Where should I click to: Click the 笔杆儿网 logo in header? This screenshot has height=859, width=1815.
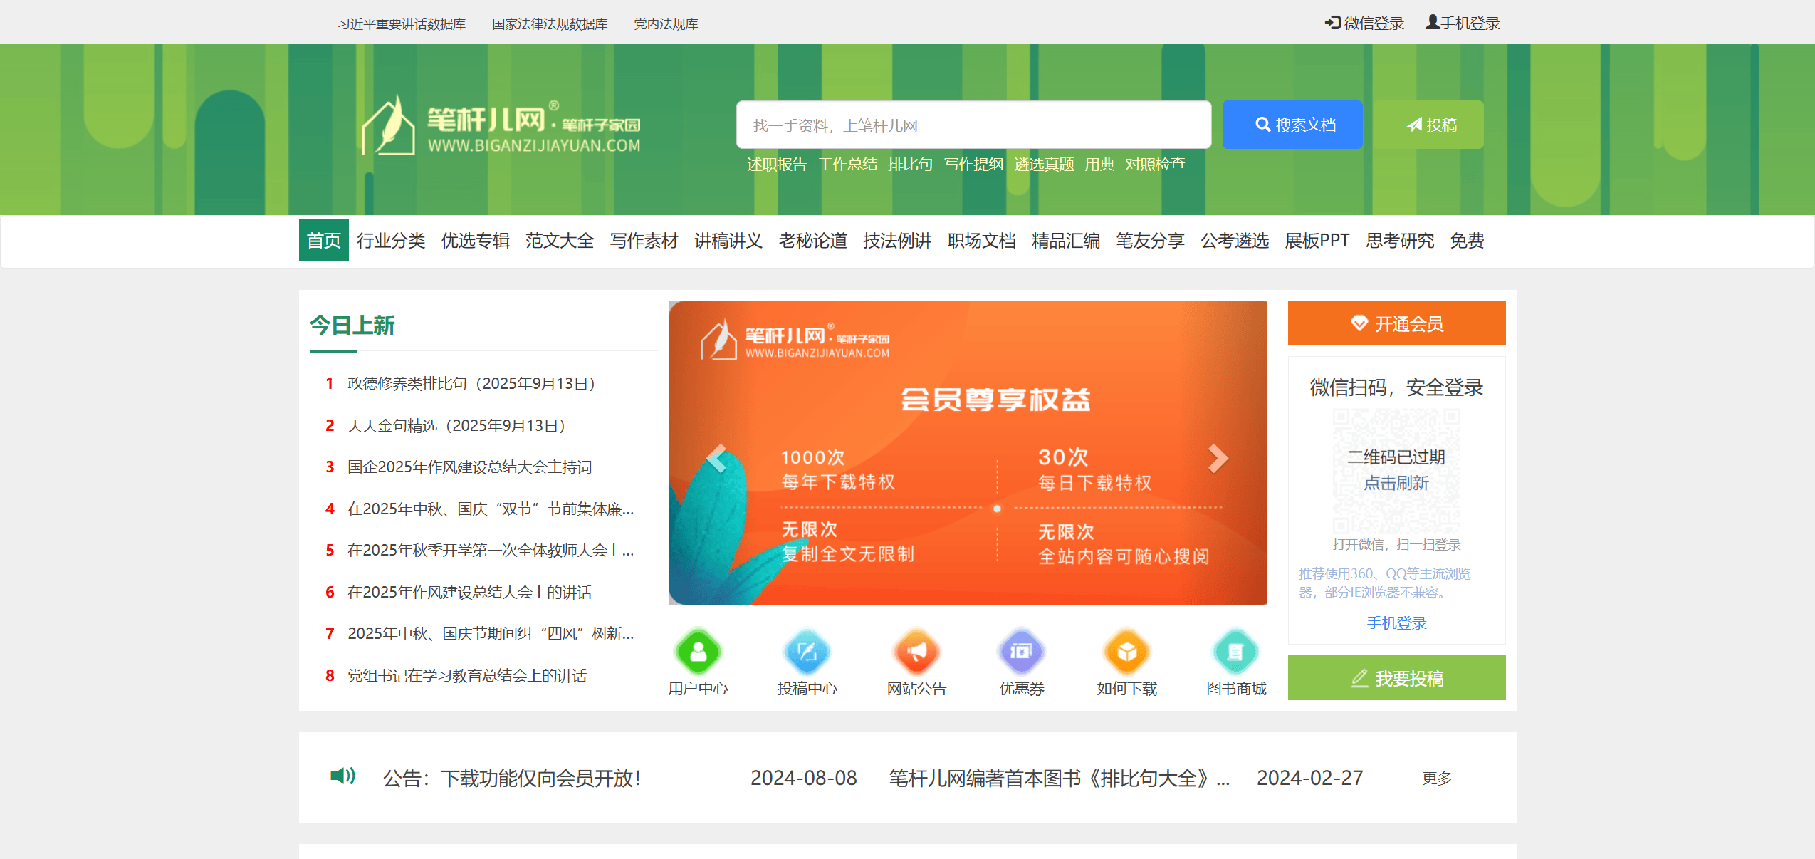click(x=501, y=127)
